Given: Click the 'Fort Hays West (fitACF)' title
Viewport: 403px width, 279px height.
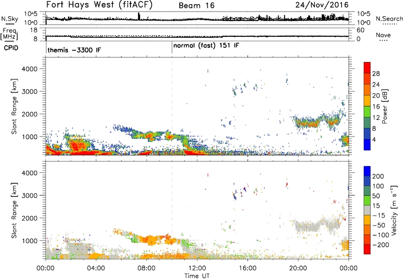Looking at the screenshot, I should coord(99,5).
